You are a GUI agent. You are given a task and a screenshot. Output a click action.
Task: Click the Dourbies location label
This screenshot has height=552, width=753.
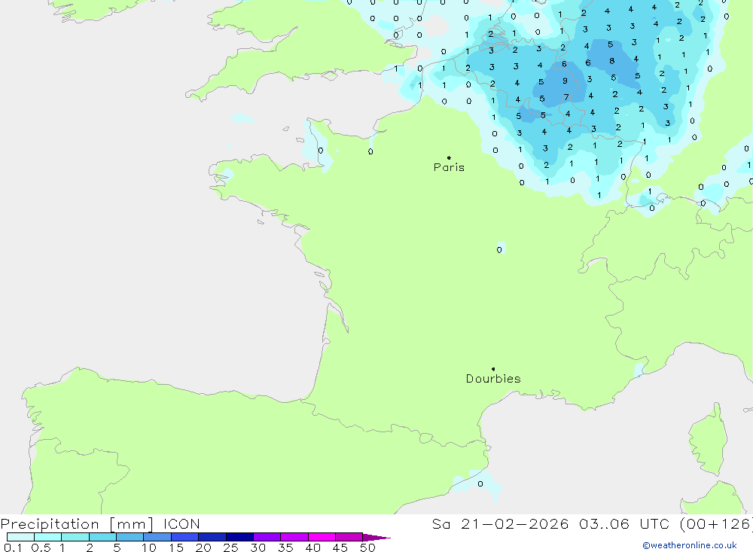coord(493,379)
